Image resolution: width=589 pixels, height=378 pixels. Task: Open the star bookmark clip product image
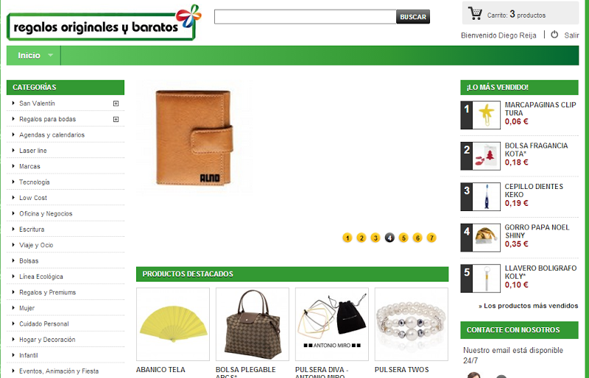tap(486, 115)
